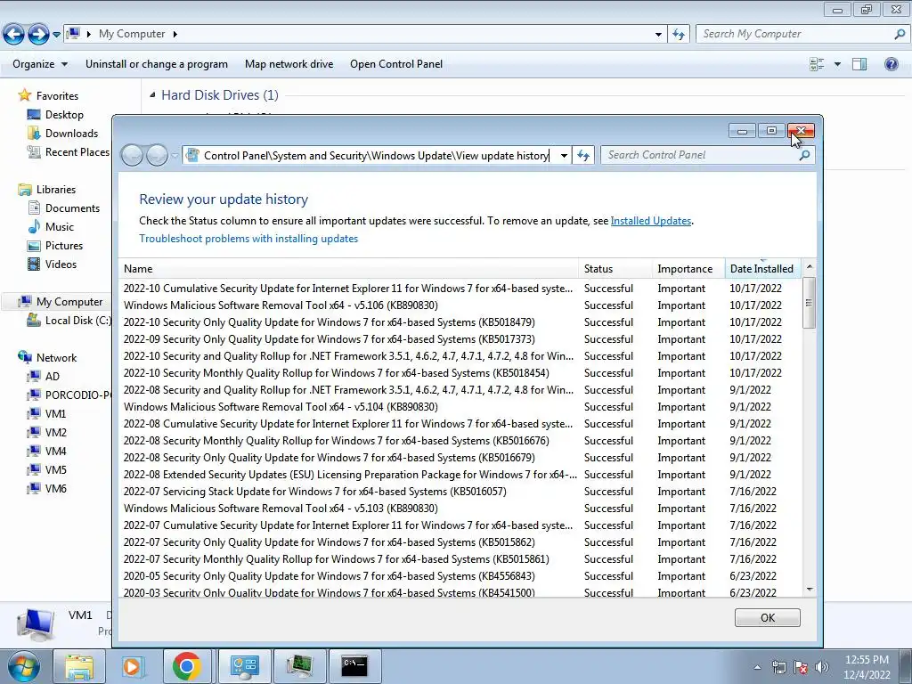Show hidden icons in the system tray
The width and height of the screenshot is (912, 684).
coord(757,667)
